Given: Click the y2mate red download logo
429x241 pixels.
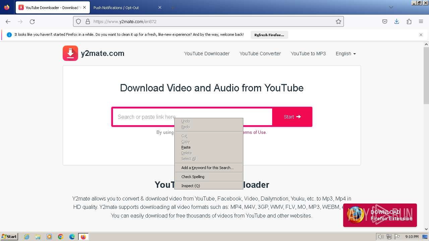Looking at the screenshot, I should click(70, 53).
